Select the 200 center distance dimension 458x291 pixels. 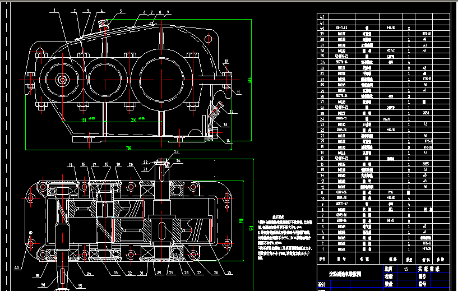pyautogui.click(x=134, y=120)
